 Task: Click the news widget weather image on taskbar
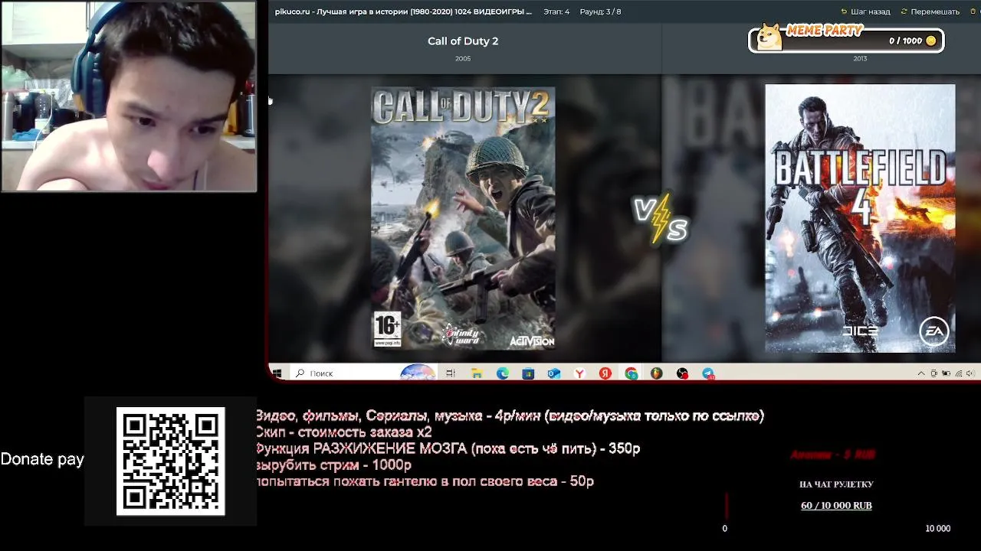click(x=418, y=373)
